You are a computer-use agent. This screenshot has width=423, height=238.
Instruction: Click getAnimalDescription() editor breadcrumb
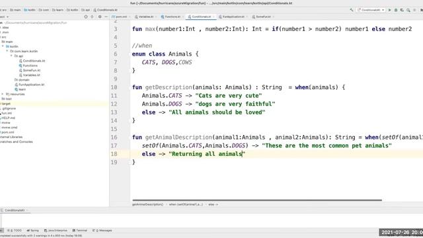tap(147, 204)
